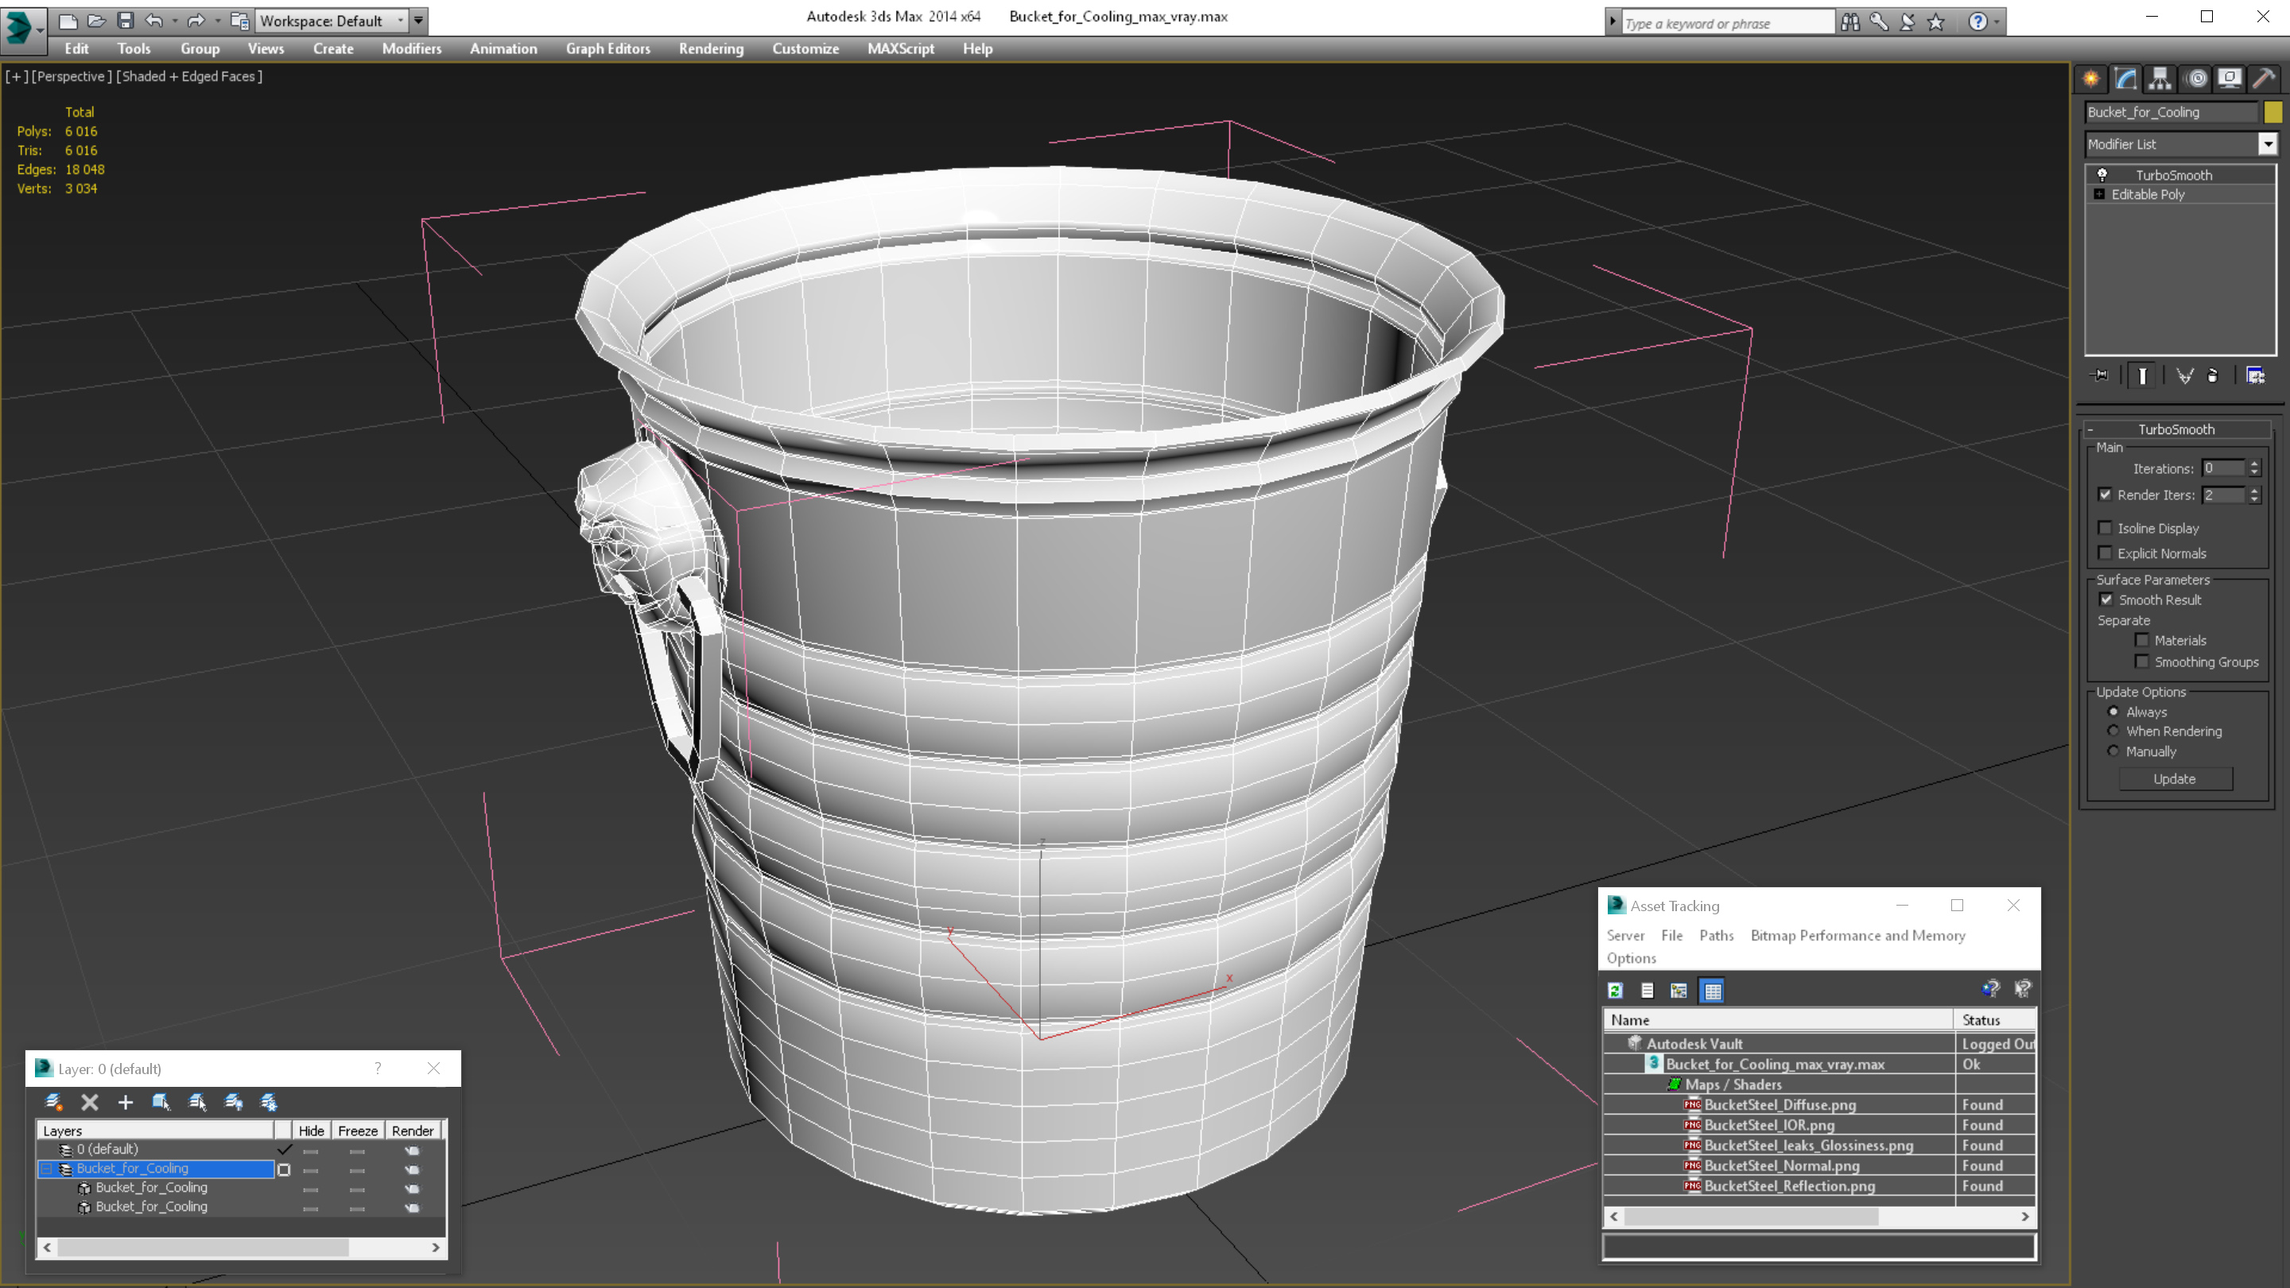
Task: Click the Update button
Action: pyautogui.click(x=2175, y=778)
